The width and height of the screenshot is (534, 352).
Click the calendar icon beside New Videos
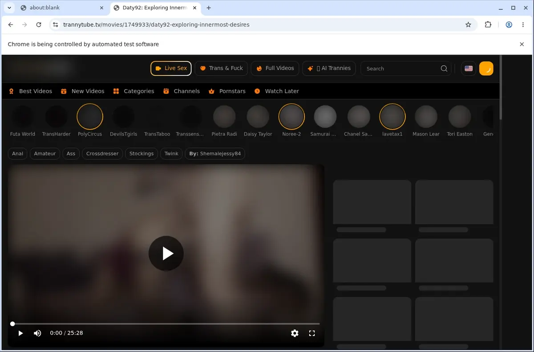pos(64,91)
